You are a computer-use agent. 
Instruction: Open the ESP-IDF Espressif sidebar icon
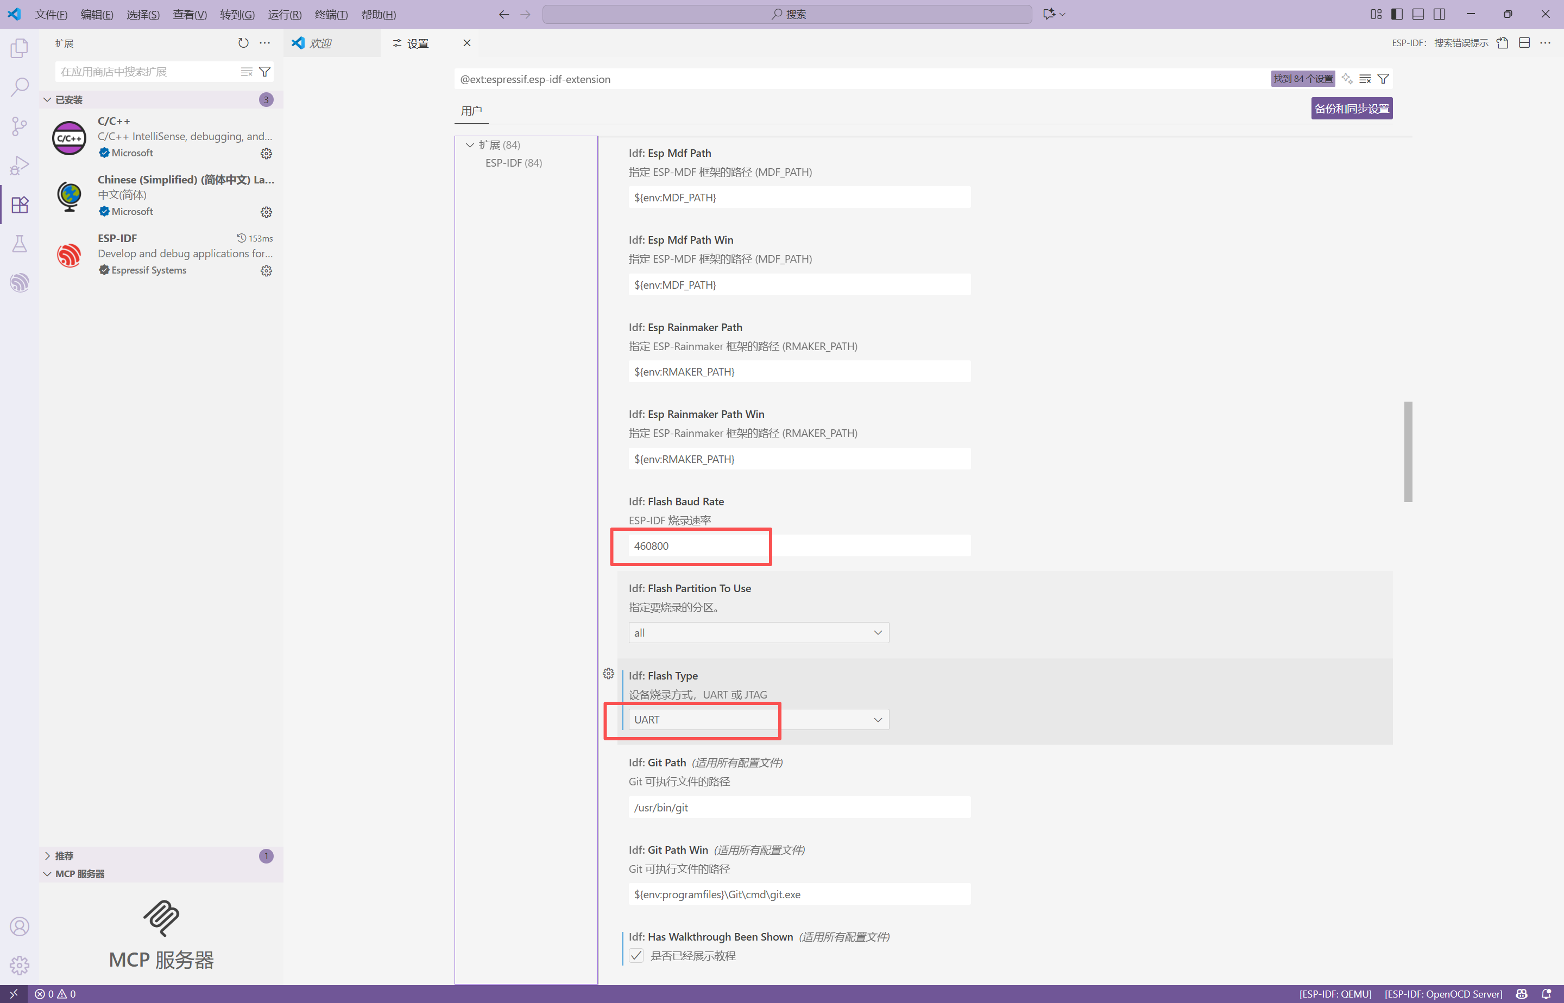point(20,283)
